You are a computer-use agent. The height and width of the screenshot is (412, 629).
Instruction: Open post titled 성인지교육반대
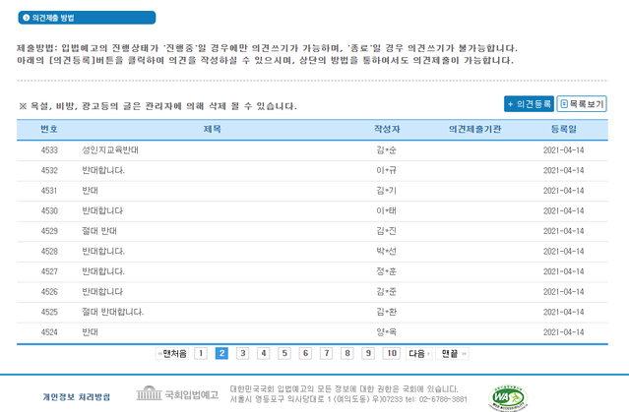tap(110, 150)
